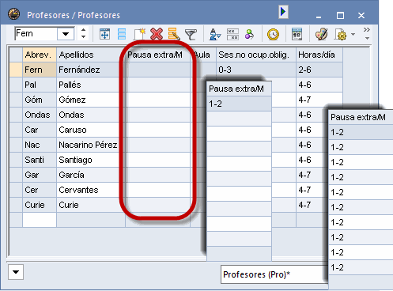Select the García surname cell
The width and height of the screenshot is (393, 291).
point(91,175)
